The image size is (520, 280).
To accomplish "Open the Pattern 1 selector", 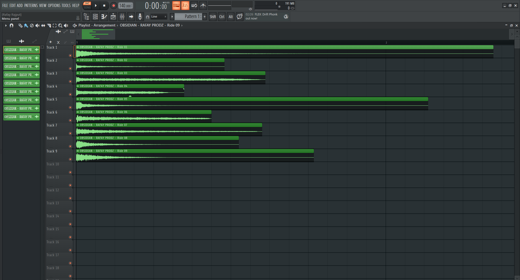I will 191,17.
